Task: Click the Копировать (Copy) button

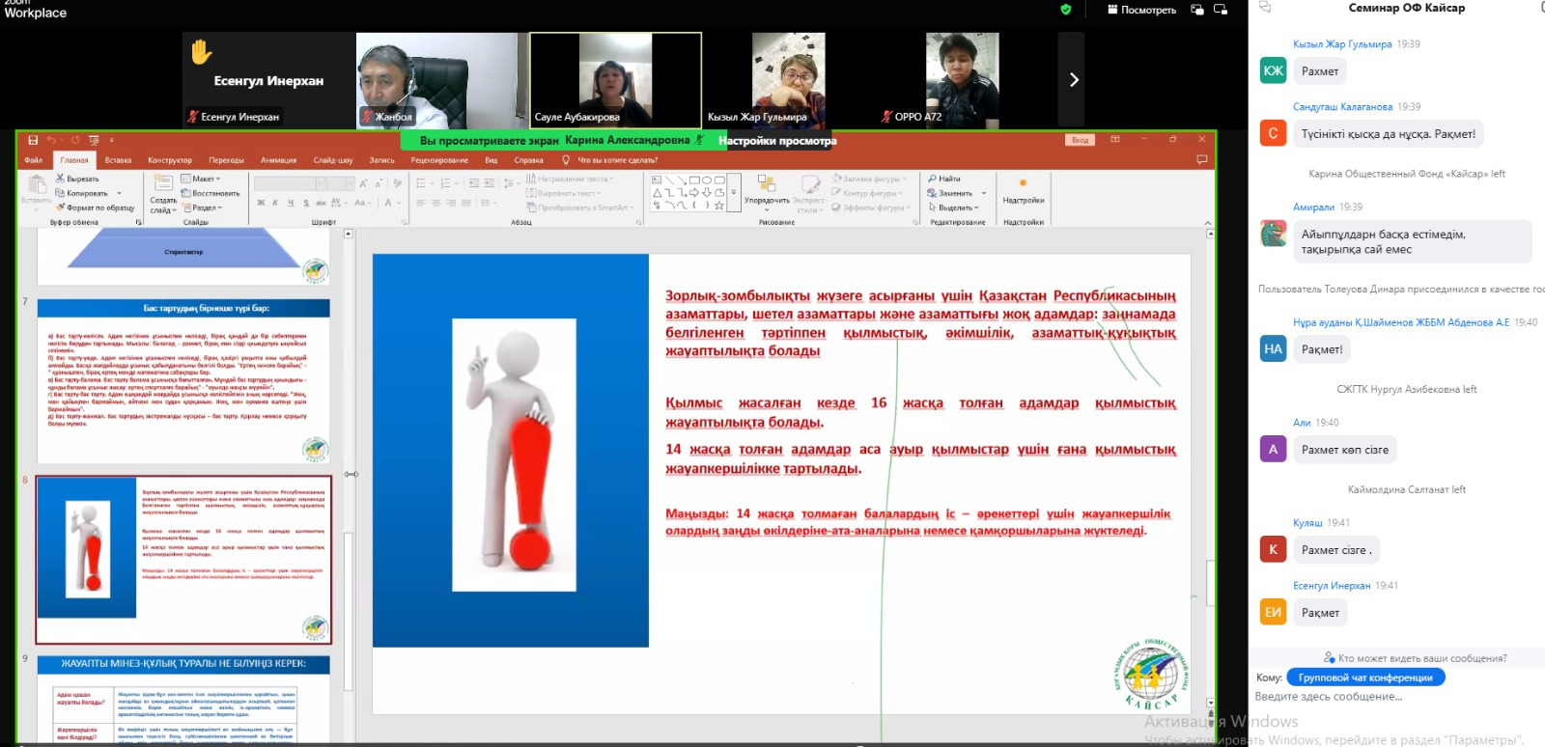Action: pos(82,193)
